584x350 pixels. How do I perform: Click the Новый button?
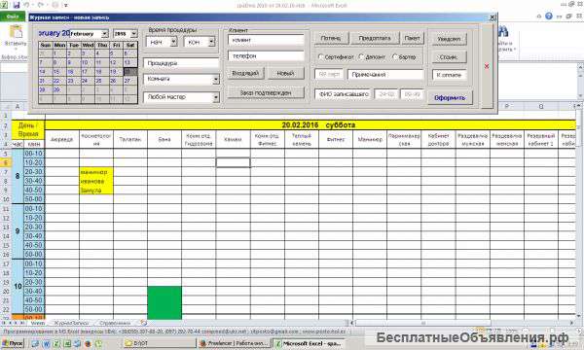click(x=285, y=73)
